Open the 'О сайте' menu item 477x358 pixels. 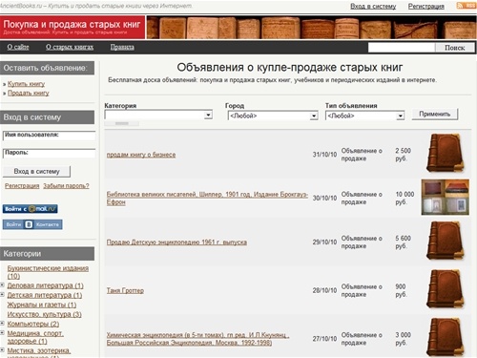[x=18, y=47]
